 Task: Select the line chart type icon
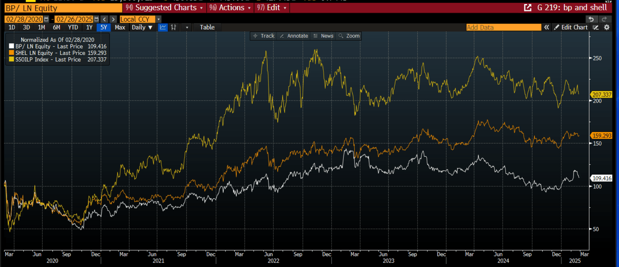pyautogui.click(x=163, y=27)
